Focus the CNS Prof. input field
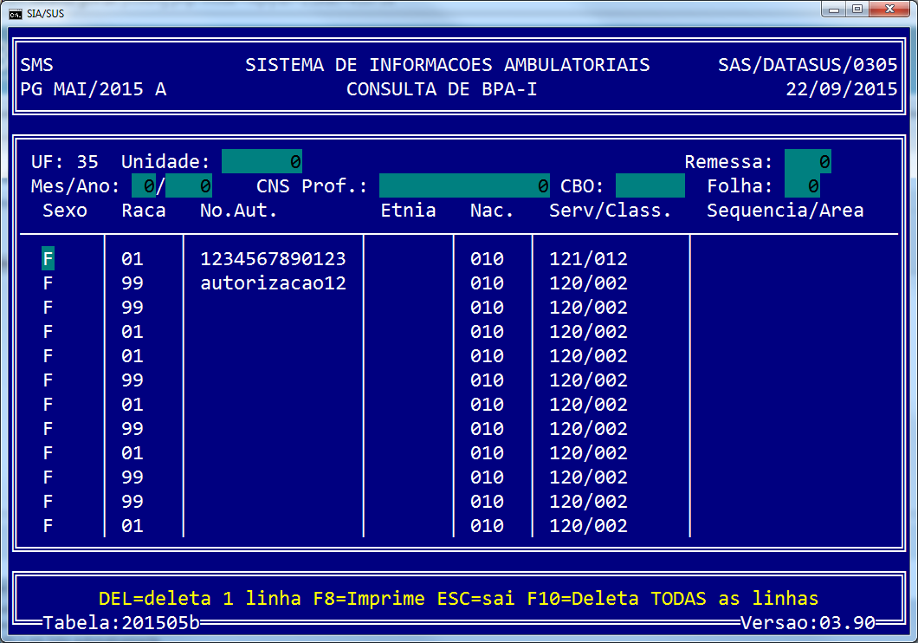 (x=464, y=186)
